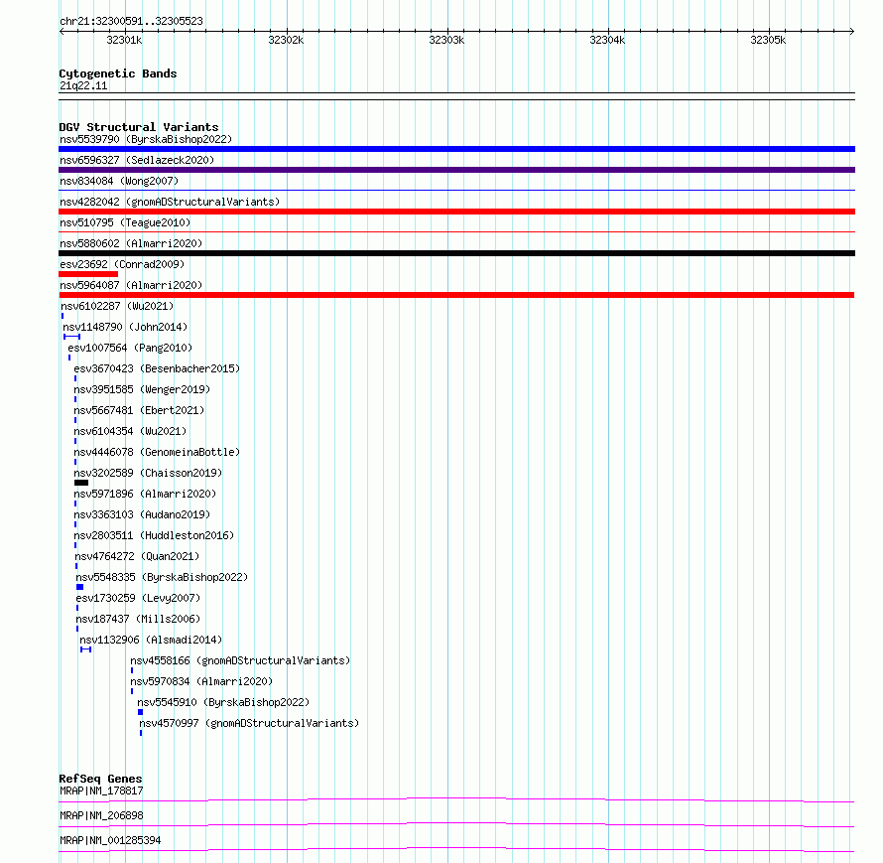This screenshot has width=883, height=863.
Task: Select nsv5971896 (Almarri2020) label
Action: click(145, 494)
